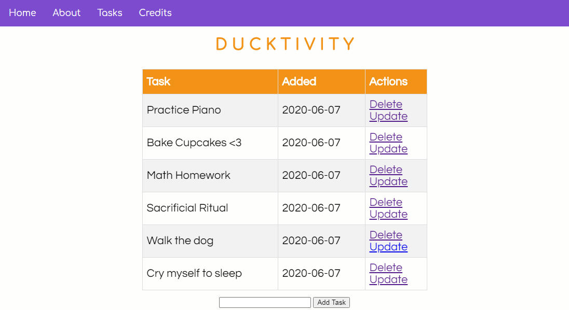Delete the Cry myself to sleep task
Viewport: 569px width, 310px height.
tap(386, 267)
